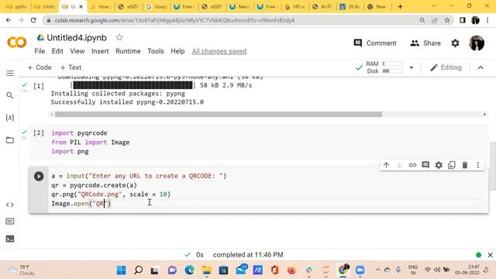The height and width of the screenshot is (279, 496).
Task: Mirror the cell in a tab
Action: (x=452, y=165)
